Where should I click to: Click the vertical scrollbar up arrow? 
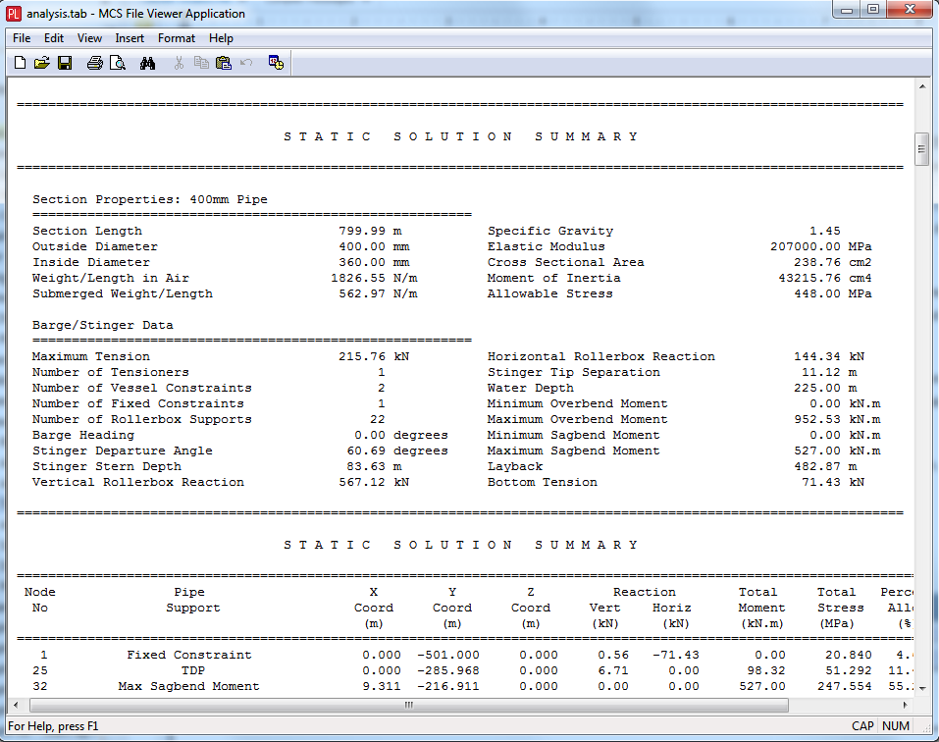point(921,87)
